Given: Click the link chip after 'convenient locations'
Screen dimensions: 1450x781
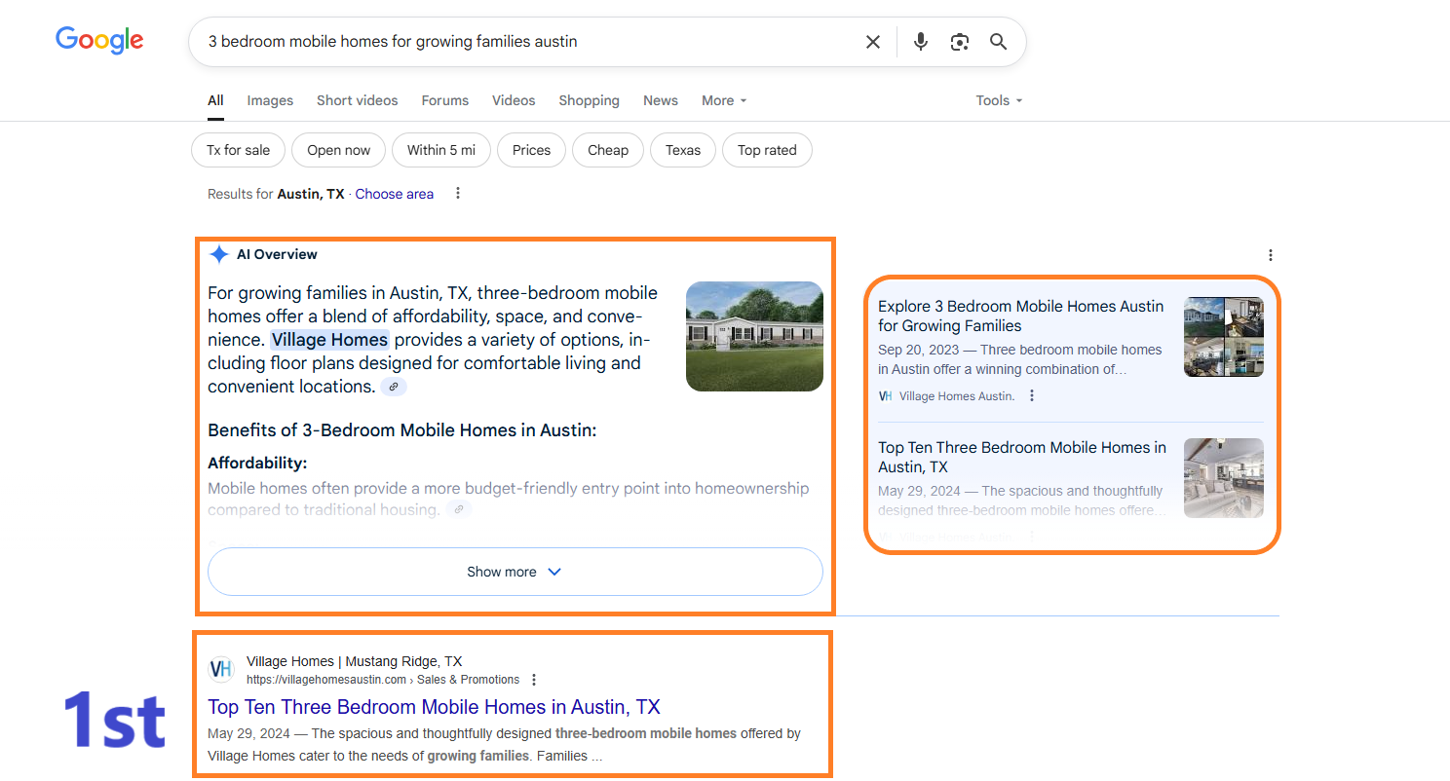Looking at the screenshot, I should (x=394, y=387).
